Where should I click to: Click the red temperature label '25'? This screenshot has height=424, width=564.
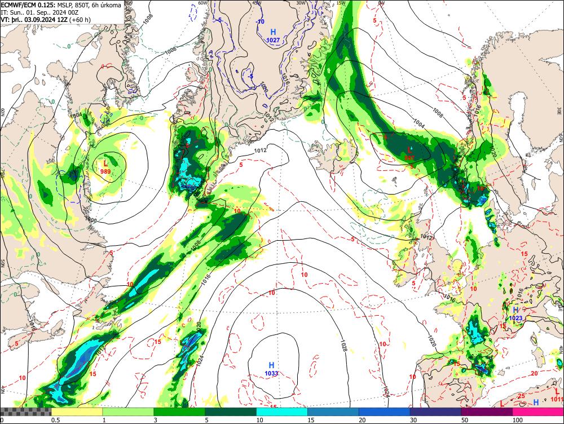(521, 396)
